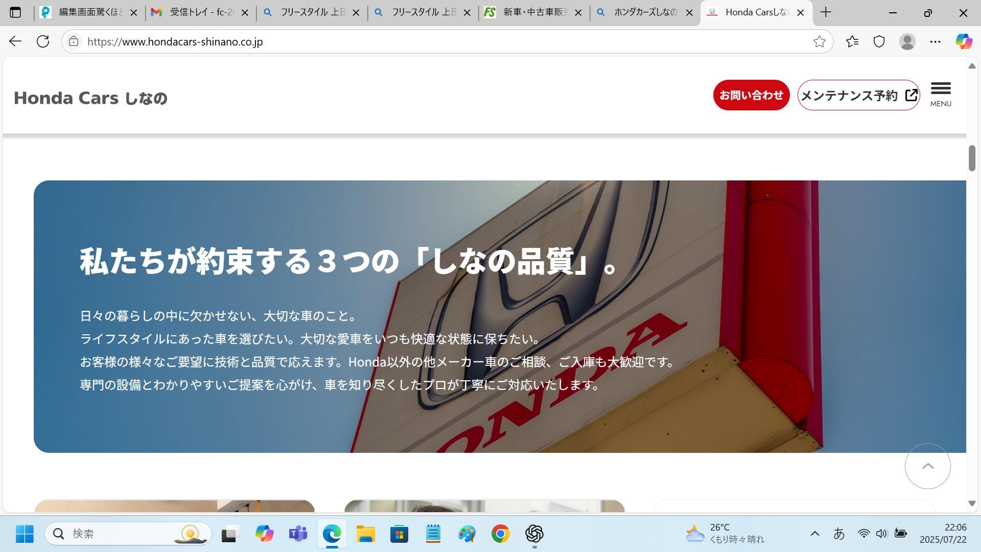This screenshot has height=552, width=981.
Task: Launch Copilot from the taskbar
Action: coord(264,534)
